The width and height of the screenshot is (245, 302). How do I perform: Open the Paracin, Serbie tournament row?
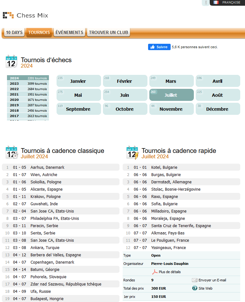(61, 226)
